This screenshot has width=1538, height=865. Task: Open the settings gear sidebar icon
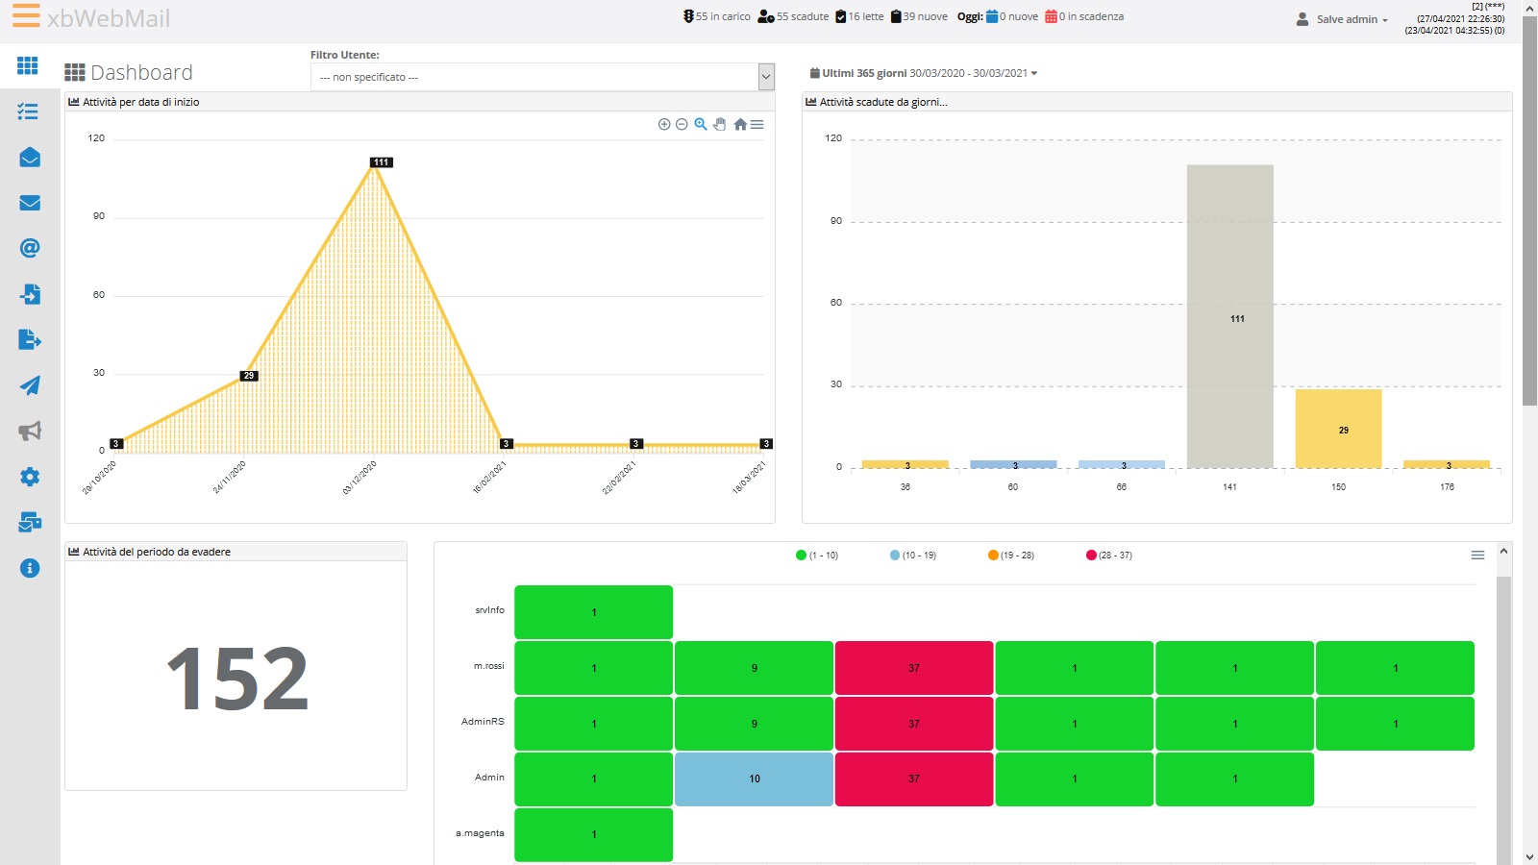30,477
